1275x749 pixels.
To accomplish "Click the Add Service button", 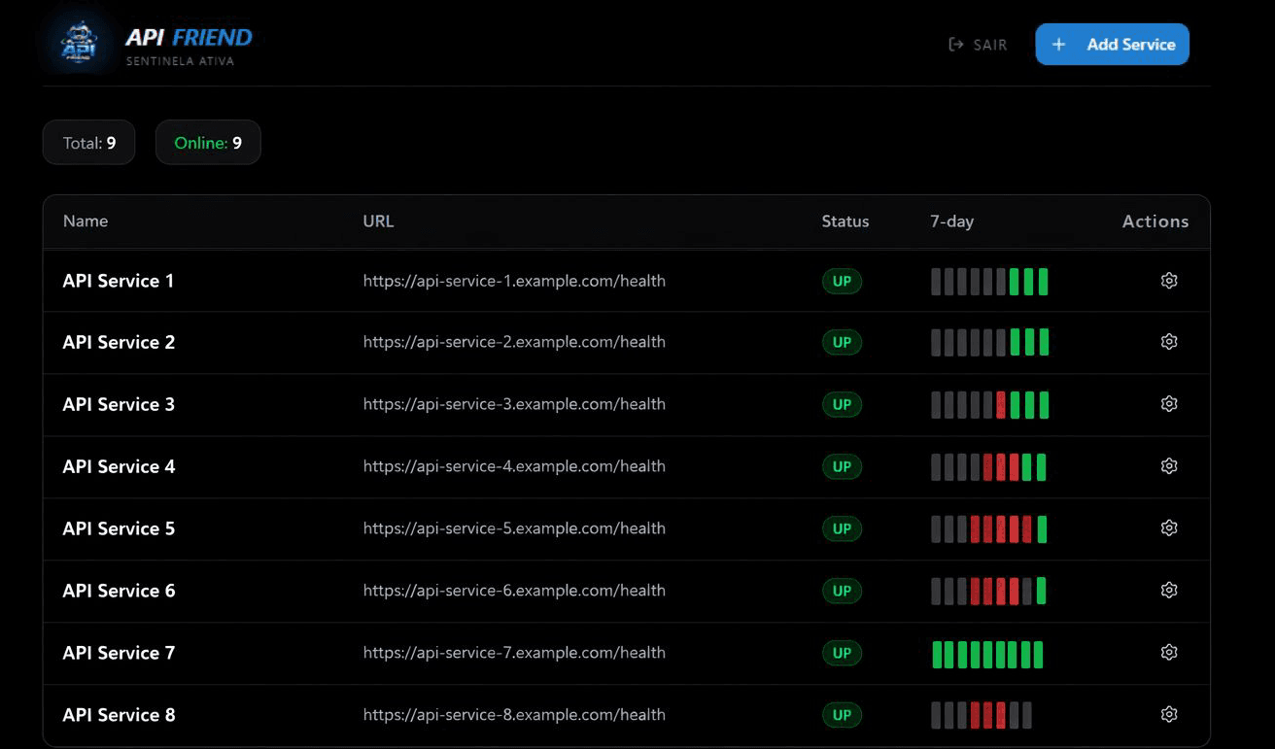I will pyautogui.click(x=1112, y=44).
